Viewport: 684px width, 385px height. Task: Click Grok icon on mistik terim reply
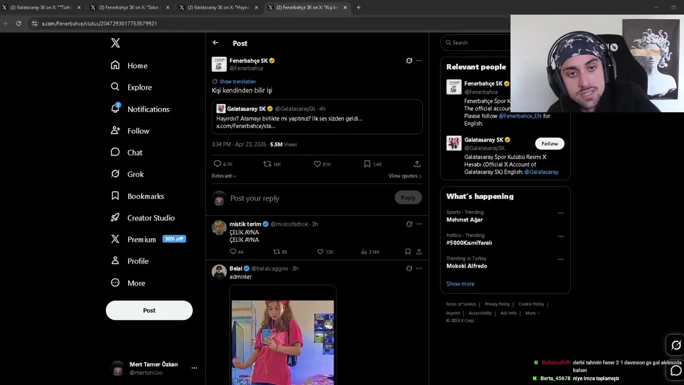point(409,224)
